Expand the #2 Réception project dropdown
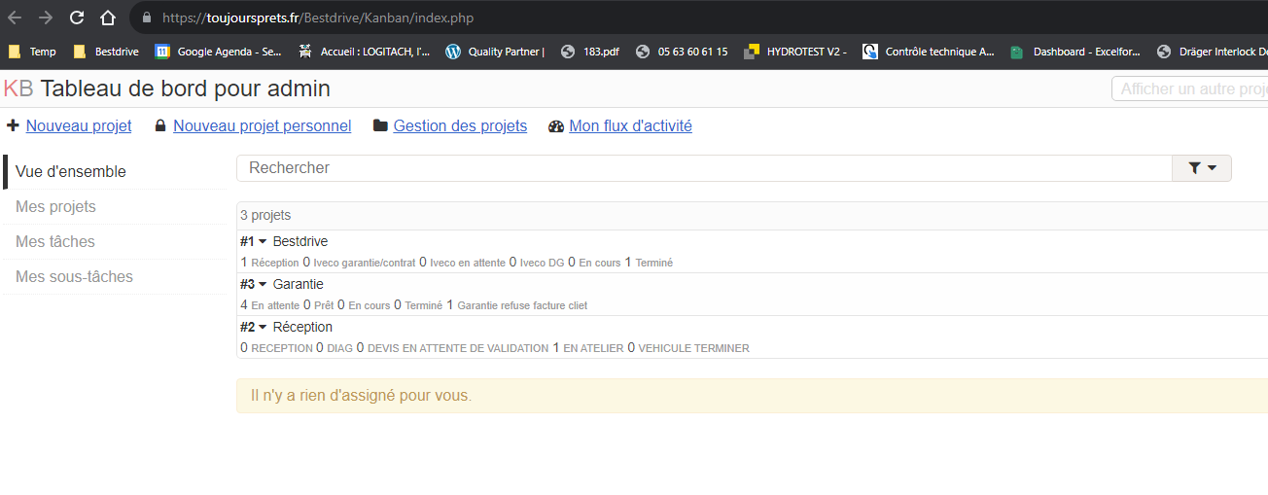The height and width of the screenshot is (495, 1268). point(262,328)
